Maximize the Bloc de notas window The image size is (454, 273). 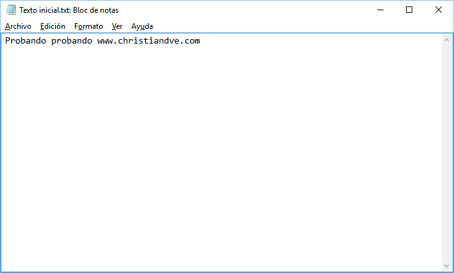pyautogui.click(x=409, y=10)
